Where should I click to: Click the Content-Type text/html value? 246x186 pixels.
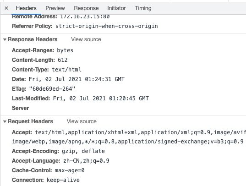pos(66,70)
